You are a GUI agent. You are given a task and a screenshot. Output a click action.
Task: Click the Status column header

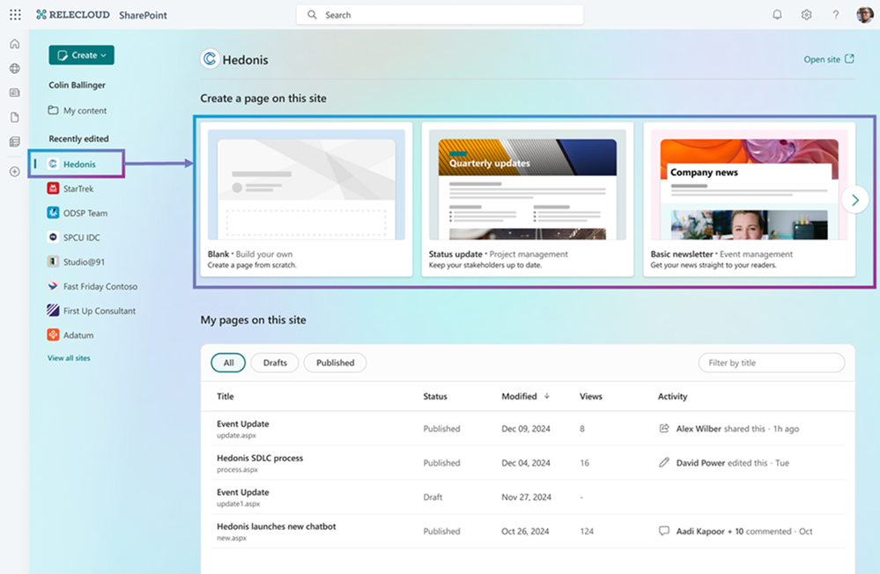tap(435, 396)
